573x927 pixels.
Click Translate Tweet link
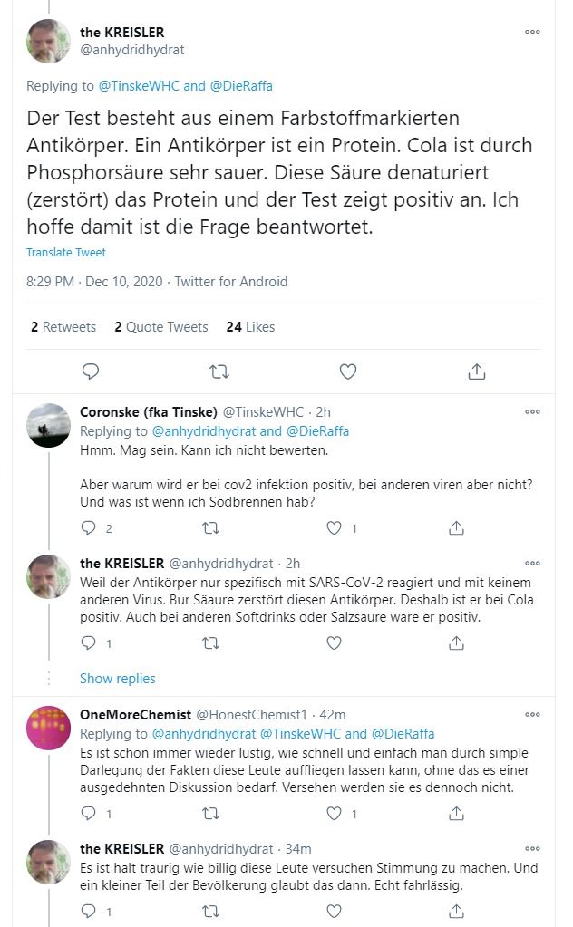click(65, 253)
